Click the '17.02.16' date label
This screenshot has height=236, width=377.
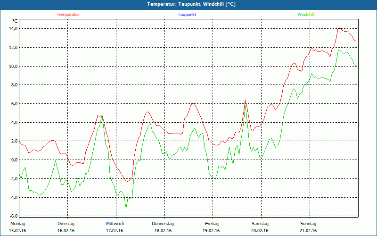click(115, 231)
